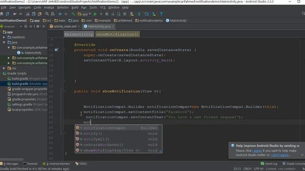Click the Undo arrow in toolbar
This screenshot has width=305, height=171.
(x=15, y=14)
